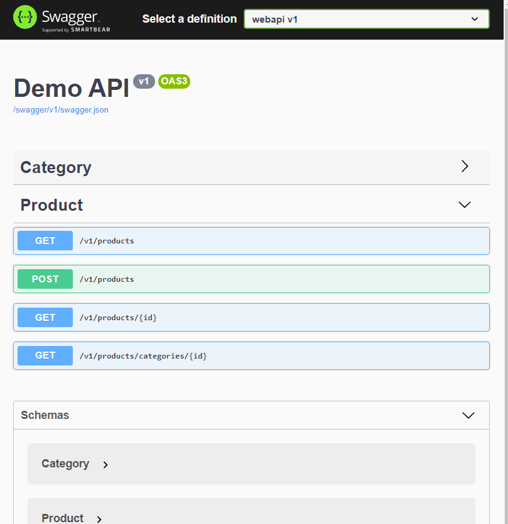Click the /v1/products/{id} path text
Image resolution: width=508 pixels, height=524 pixels.
(x=118, y=318)
